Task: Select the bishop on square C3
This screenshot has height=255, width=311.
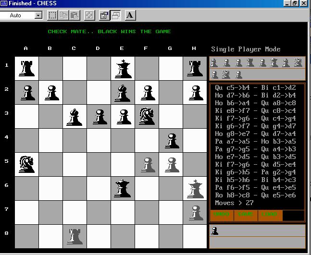Action: 75,117
